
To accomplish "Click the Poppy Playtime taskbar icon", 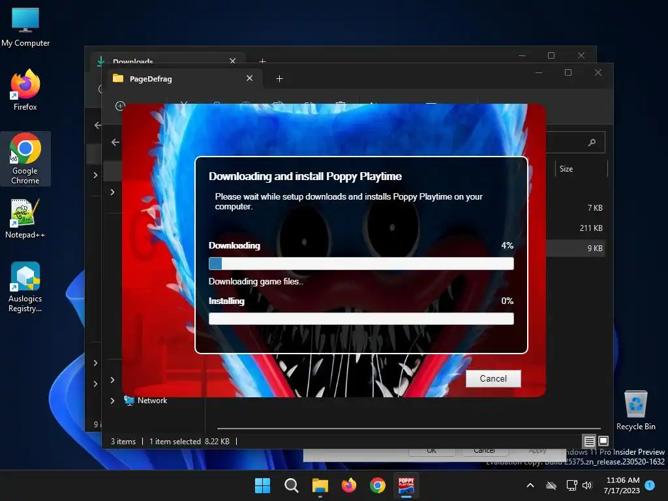I will click(x=406, y=485).
